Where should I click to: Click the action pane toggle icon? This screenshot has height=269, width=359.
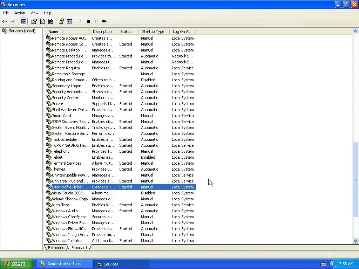coord(69,21)
